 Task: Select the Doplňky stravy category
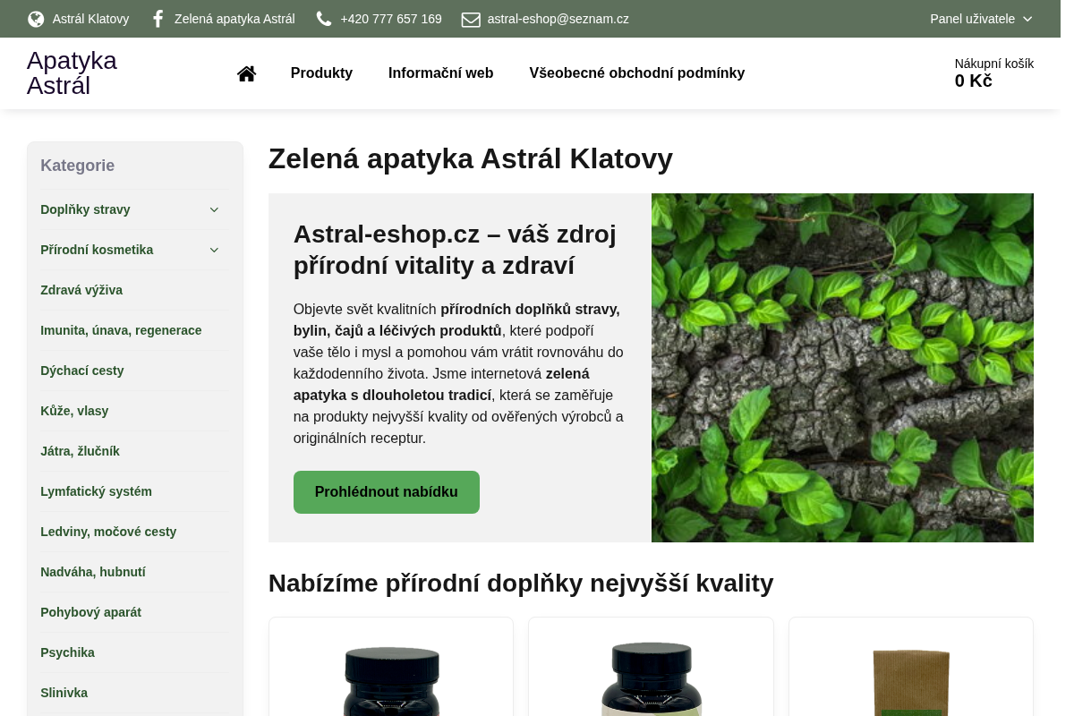pos(85,209)
